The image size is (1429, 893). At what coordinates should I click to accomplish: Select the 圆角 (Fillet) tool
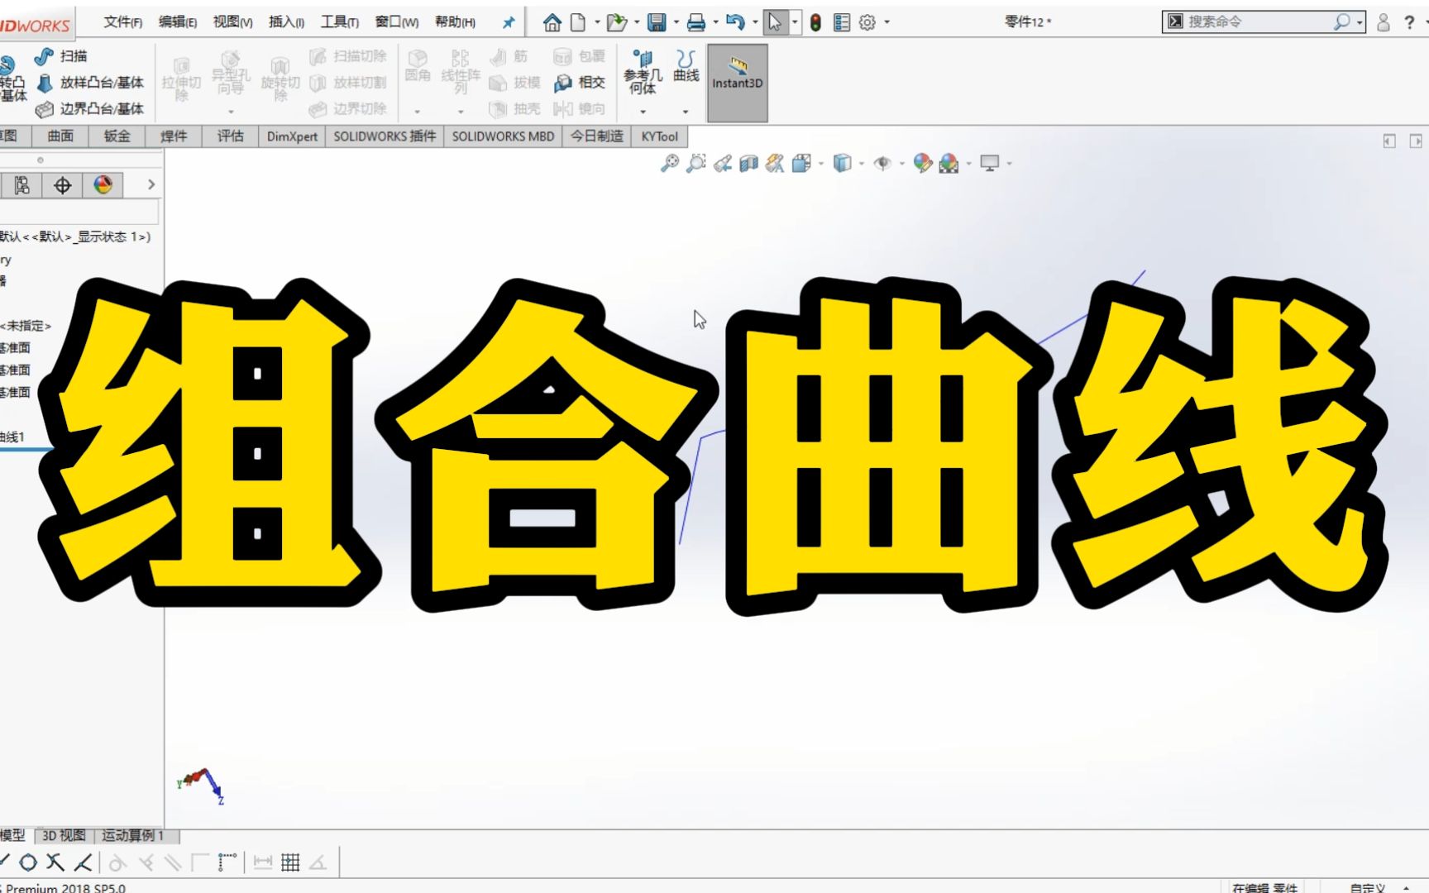pyautogui.click(x=418, y=74)
